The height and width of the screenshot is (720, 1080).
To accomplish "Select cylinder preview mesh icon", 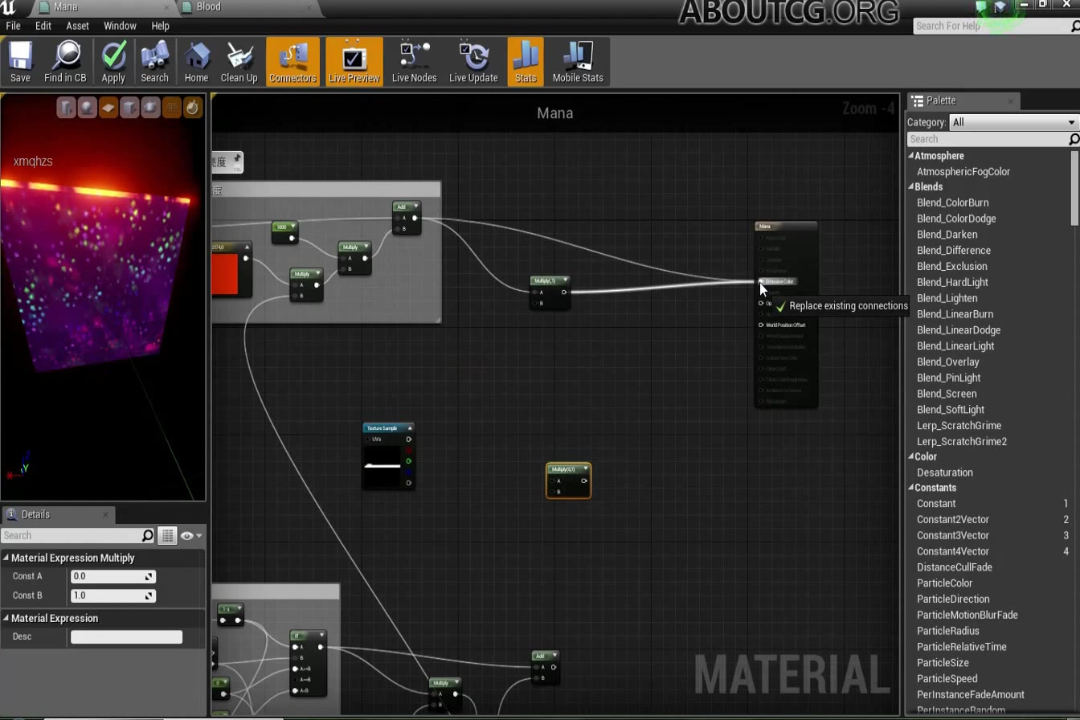I will click(x=66, y=108).
